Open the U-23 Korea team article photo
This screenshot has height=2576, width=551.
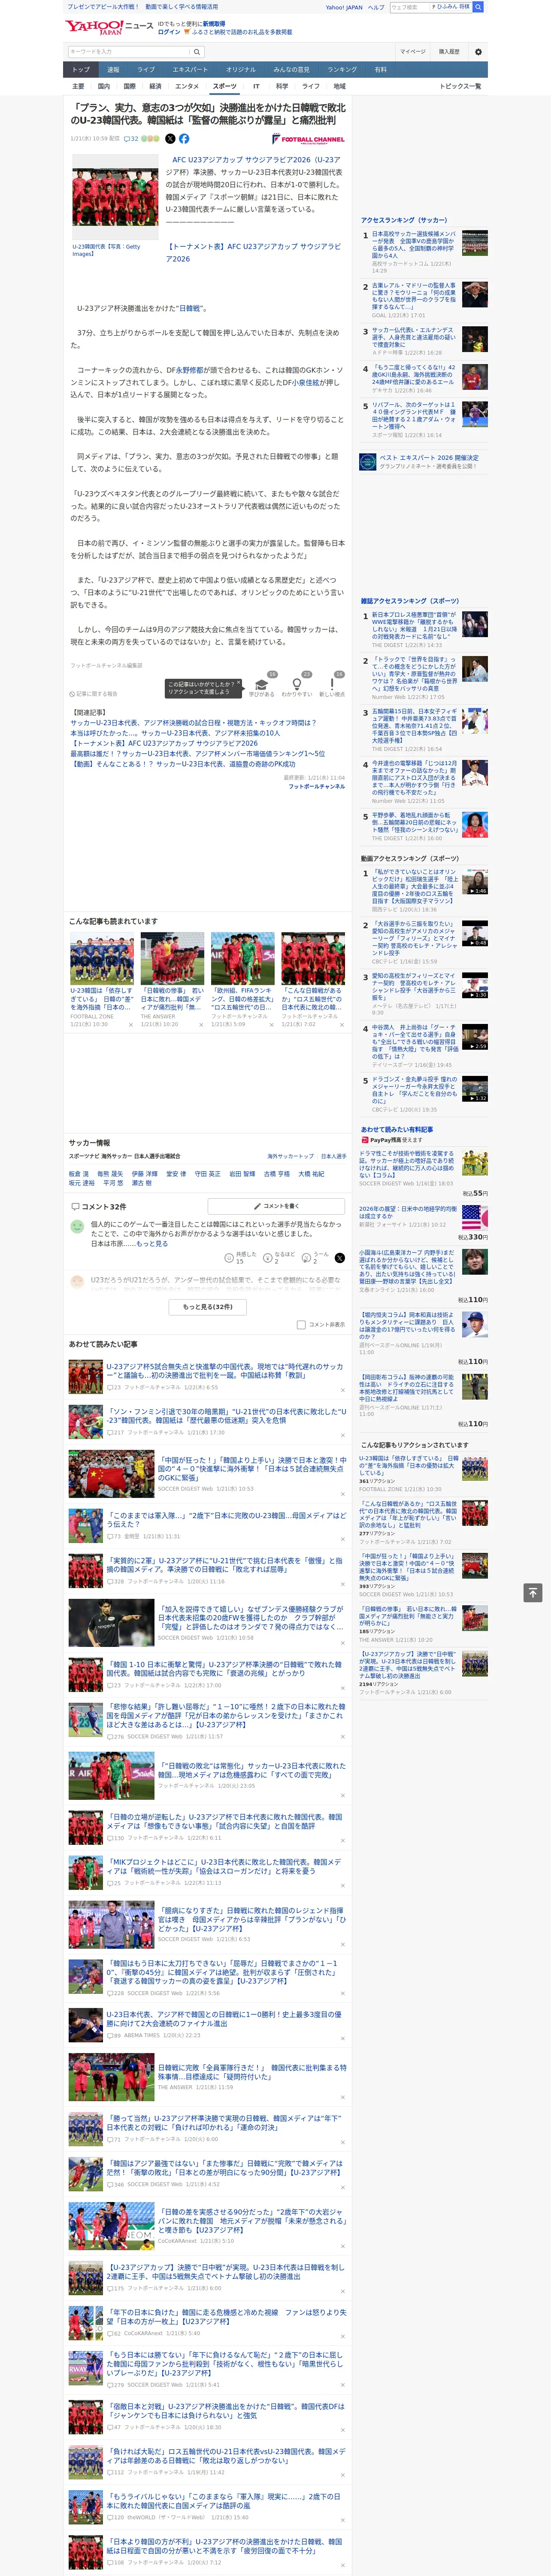point(115,197)
